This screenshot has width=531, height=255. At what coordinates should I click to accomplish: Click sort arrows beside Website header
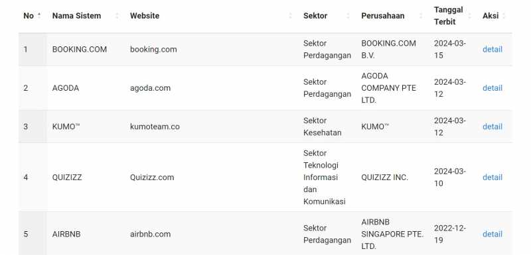(290, 15)
